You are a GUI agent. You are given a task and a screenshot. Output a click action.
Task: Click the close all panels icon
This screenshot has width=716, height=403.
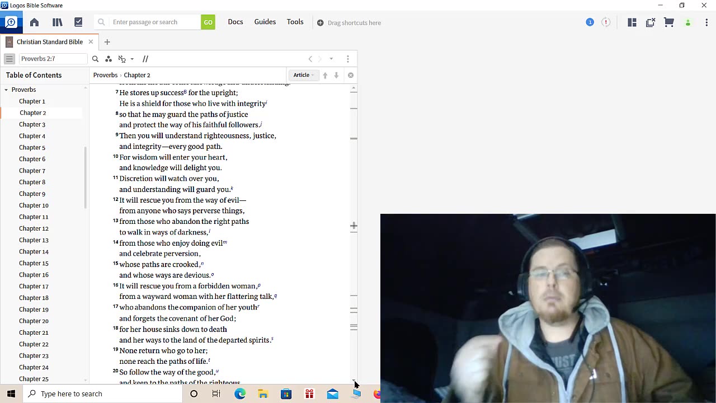coord(651,22)
